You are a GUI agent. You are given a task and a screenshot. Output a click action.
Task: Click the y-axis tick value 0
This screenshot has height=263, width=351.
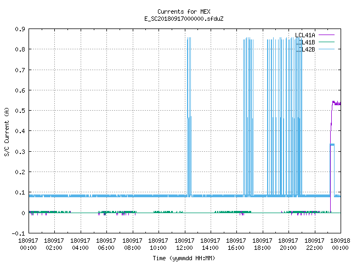[x=23, y=213]
